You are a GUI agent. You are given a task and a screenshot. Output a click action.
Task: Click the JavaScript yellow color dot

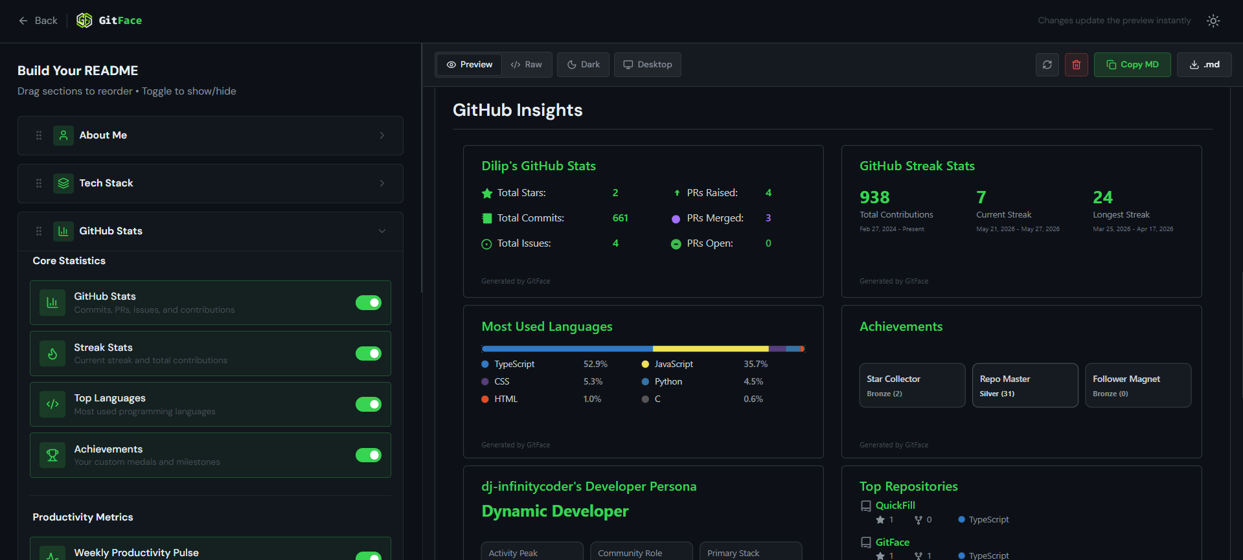645,364
